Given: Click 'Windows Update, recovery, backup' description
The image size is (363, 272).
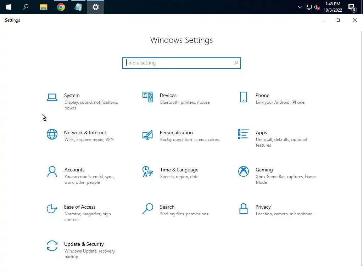Looking at the screenshot, I should [x=90, y=254].
